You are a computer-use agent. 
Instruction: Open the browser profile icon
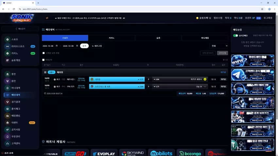coord(269,9)
